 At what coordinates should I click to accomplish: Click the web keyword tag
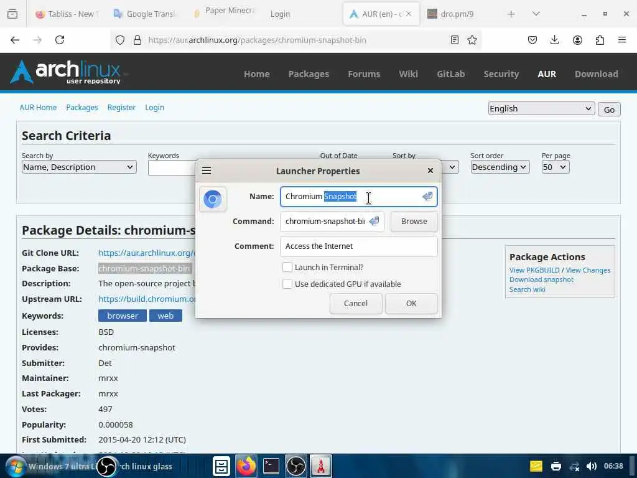pyautogui.click(x=165, y=316)
